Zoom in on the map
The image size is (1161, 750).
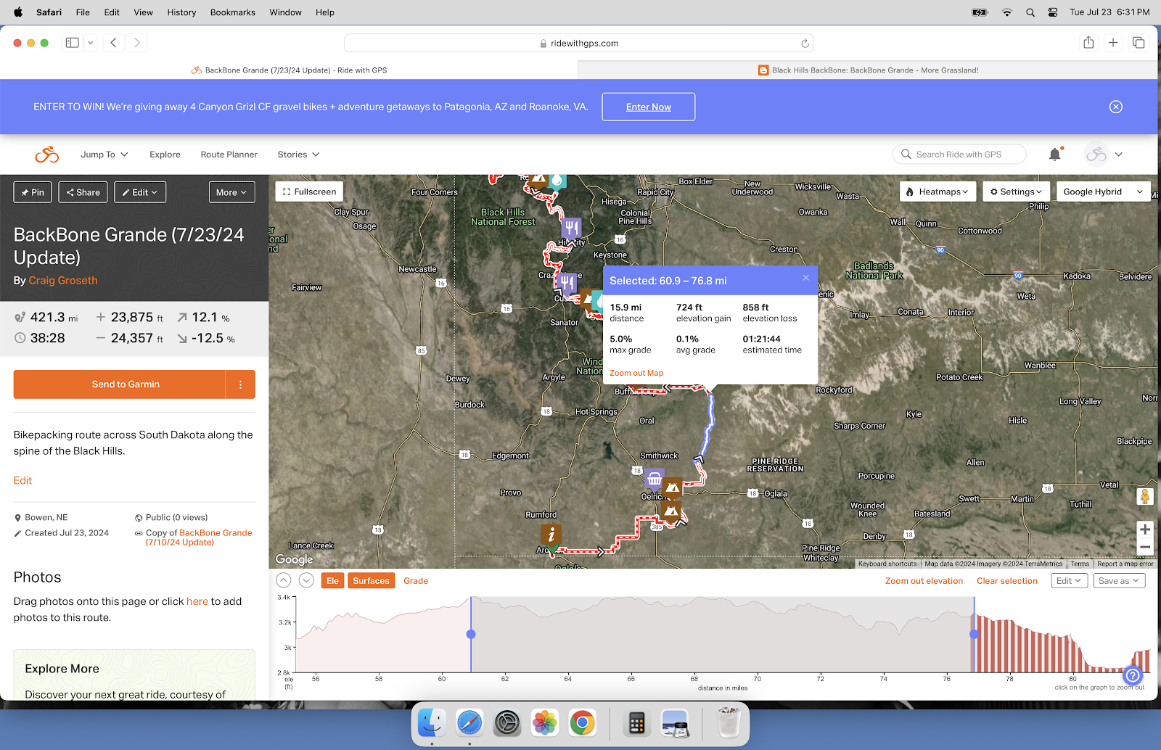pyautogui.click(x=1145, y=529)
